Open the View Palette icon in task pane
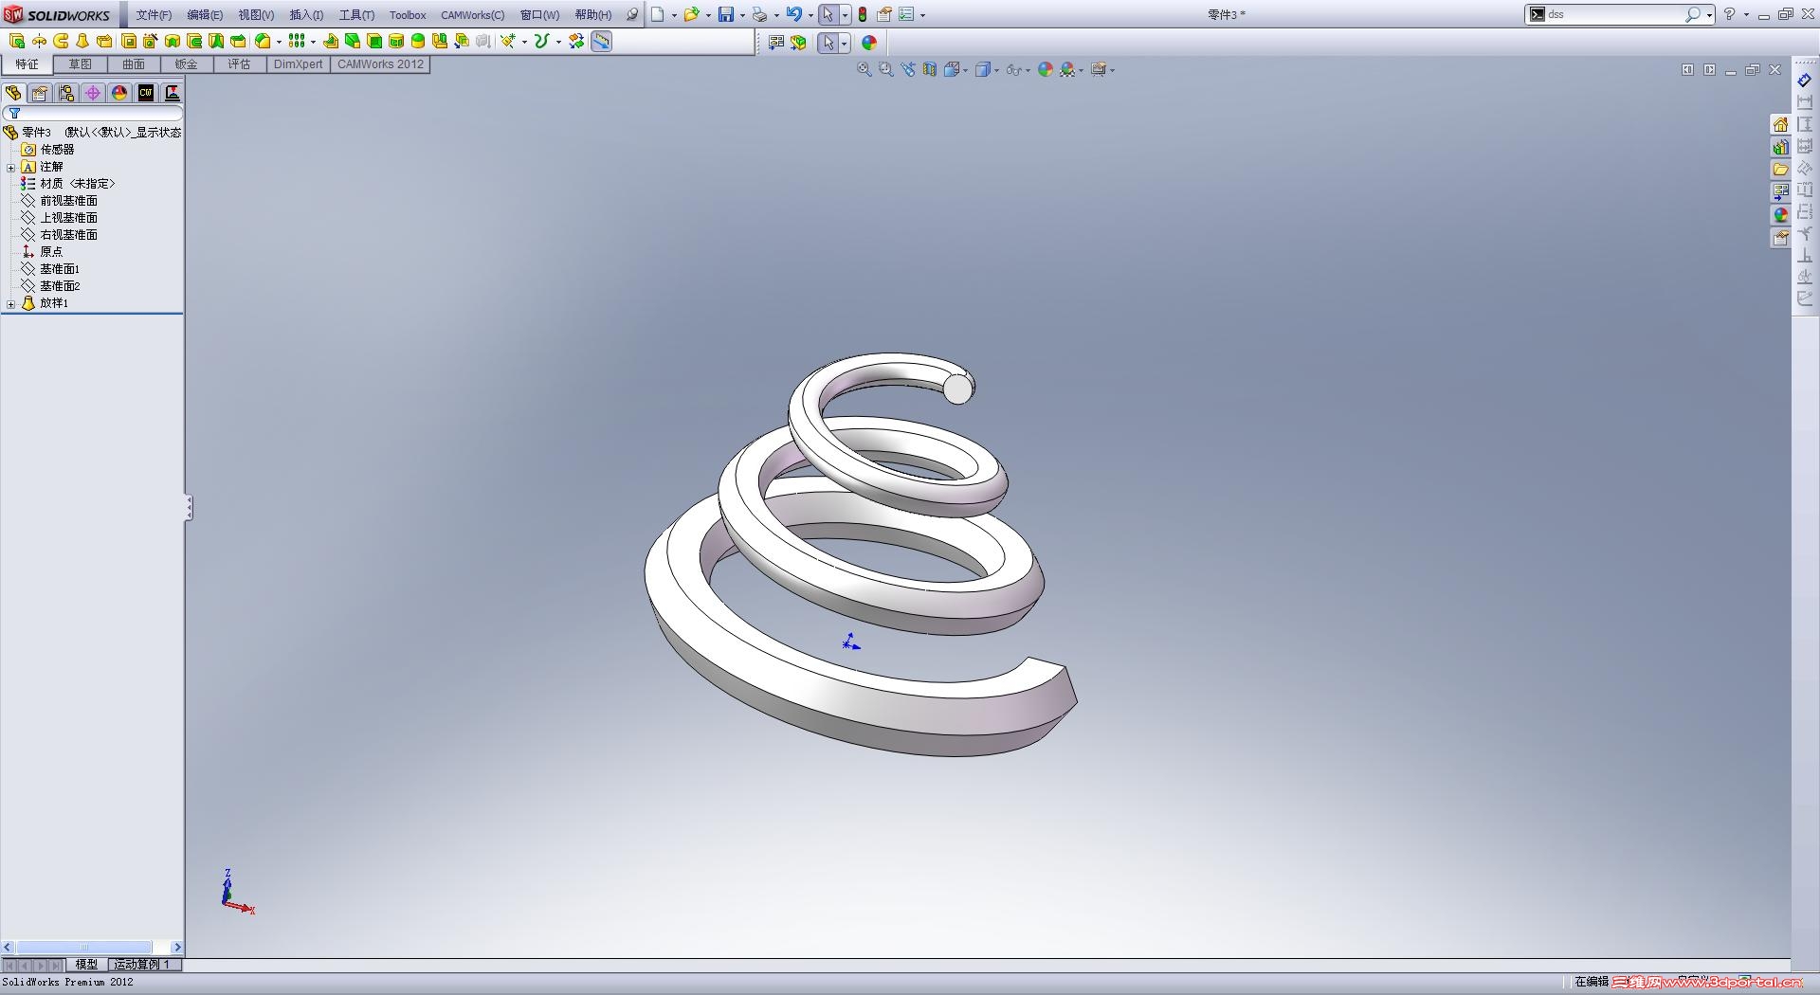Screen dimensions: 1820x995 1780,192
